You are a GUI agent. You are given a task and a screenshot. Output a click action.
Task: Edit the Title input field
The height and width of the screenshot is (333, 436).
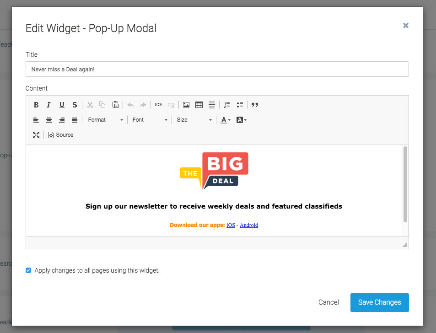(217, 69)
